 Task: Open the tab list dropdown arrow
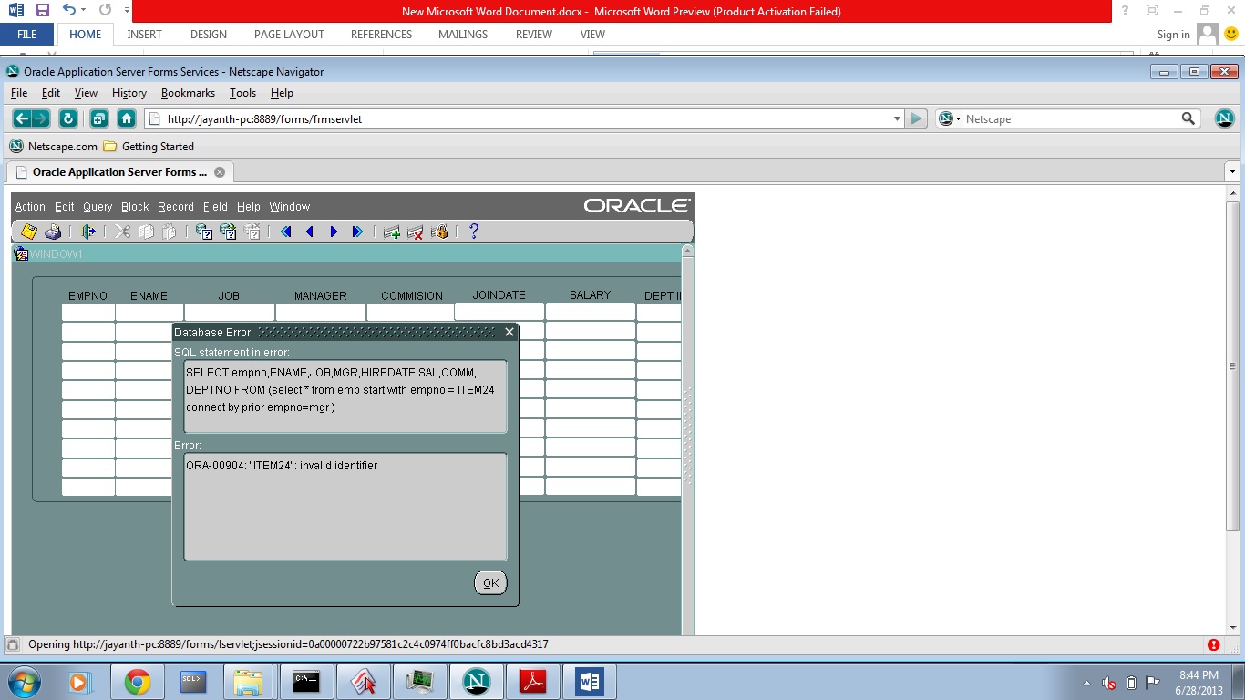(1232, 172)
